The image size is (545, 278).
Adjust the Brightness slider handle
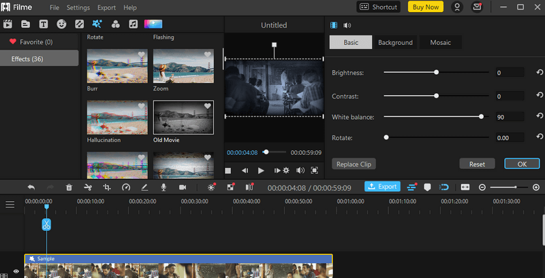point(436,72)
